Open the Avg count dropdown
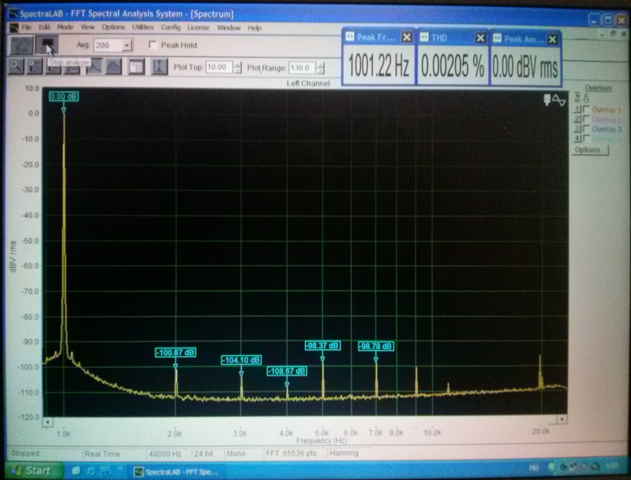The height and width of the screenshot is (480, 631). point(127,45)
